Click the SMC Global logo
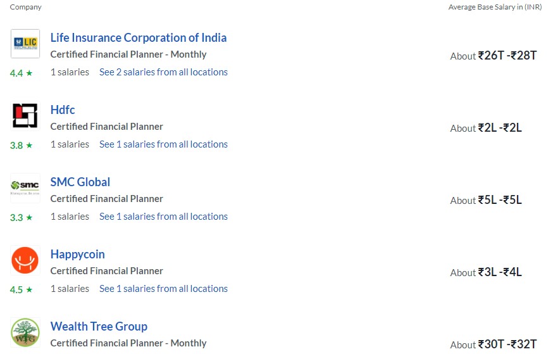The width and height of the screenshot is (553, 354). coord(25,188)
